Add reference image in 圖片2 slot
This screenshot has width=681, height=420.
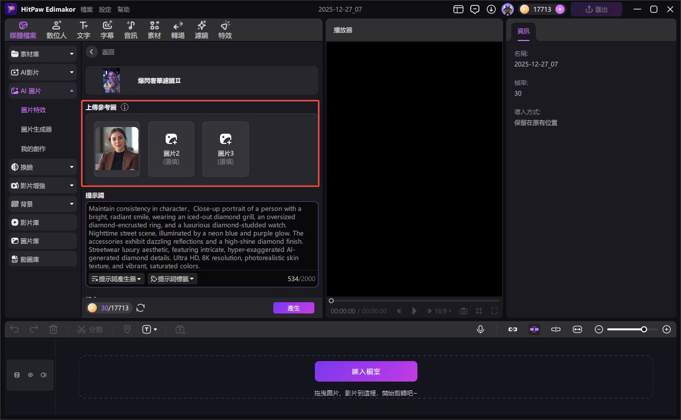pyautogui.click(x=171, y=149)
